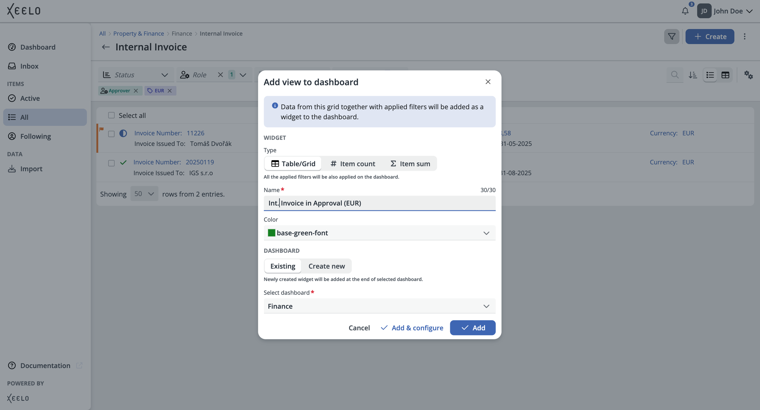Expand the Role filter dropdown chevron

coord(243,75)
